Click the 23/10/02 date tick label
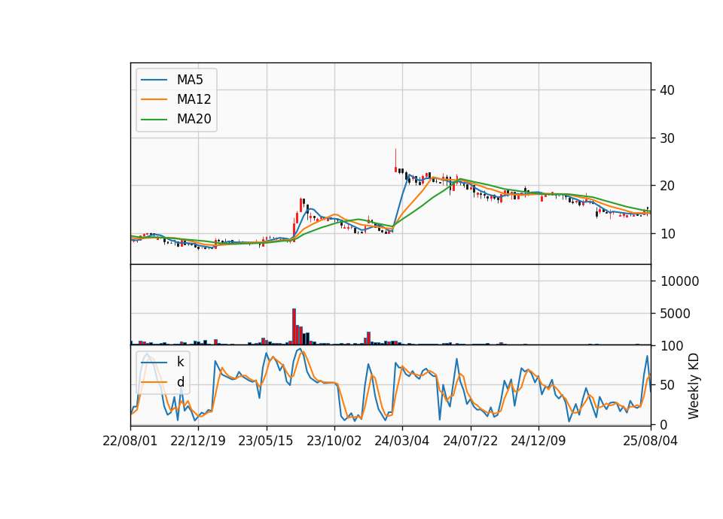The image size is (723, 519). [x=334, y=441]
